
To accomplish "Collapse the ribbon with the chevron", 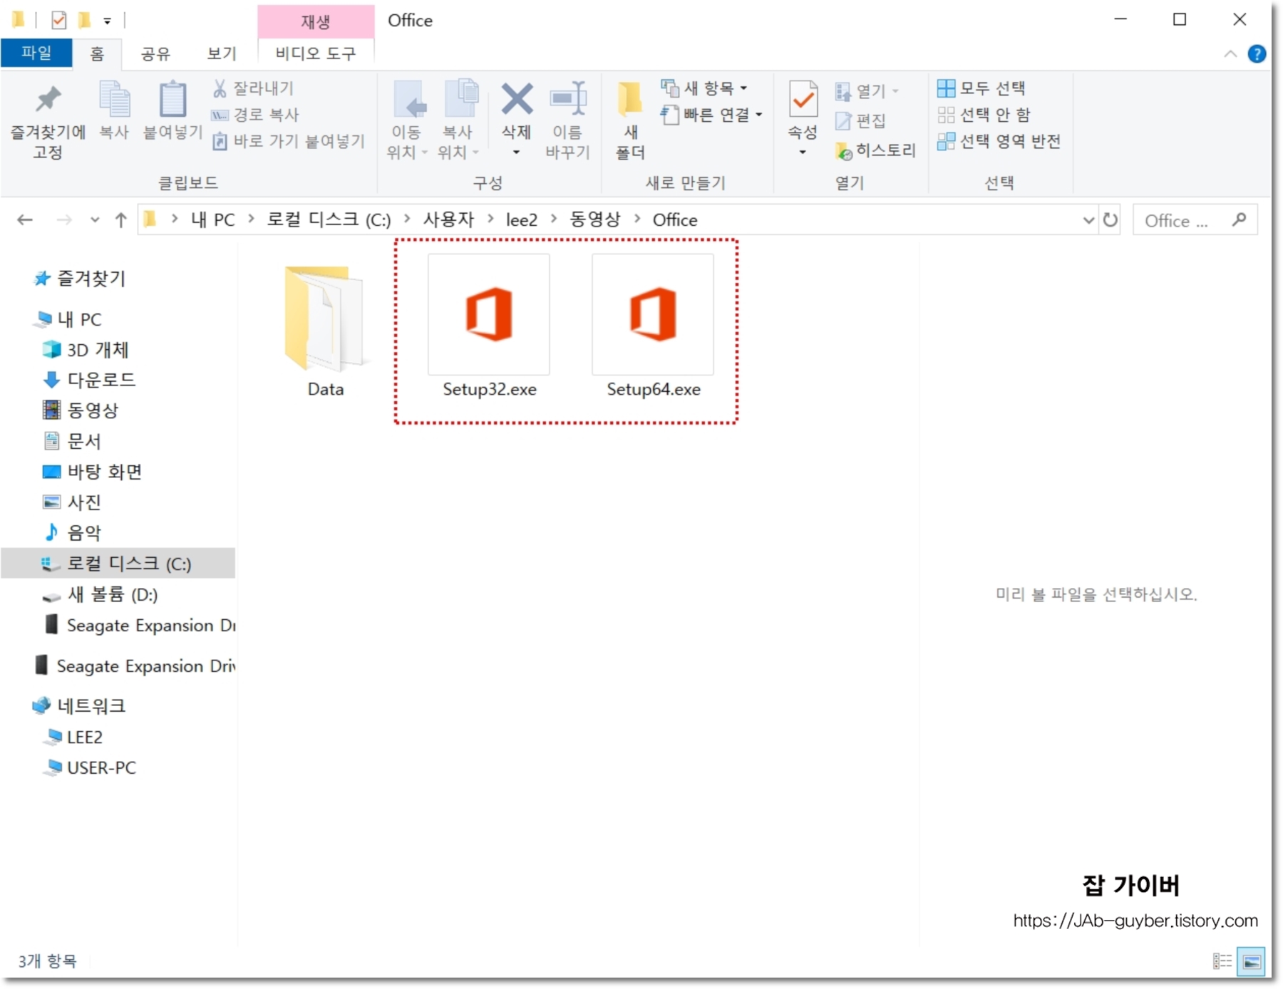I will pos(1230,54).
